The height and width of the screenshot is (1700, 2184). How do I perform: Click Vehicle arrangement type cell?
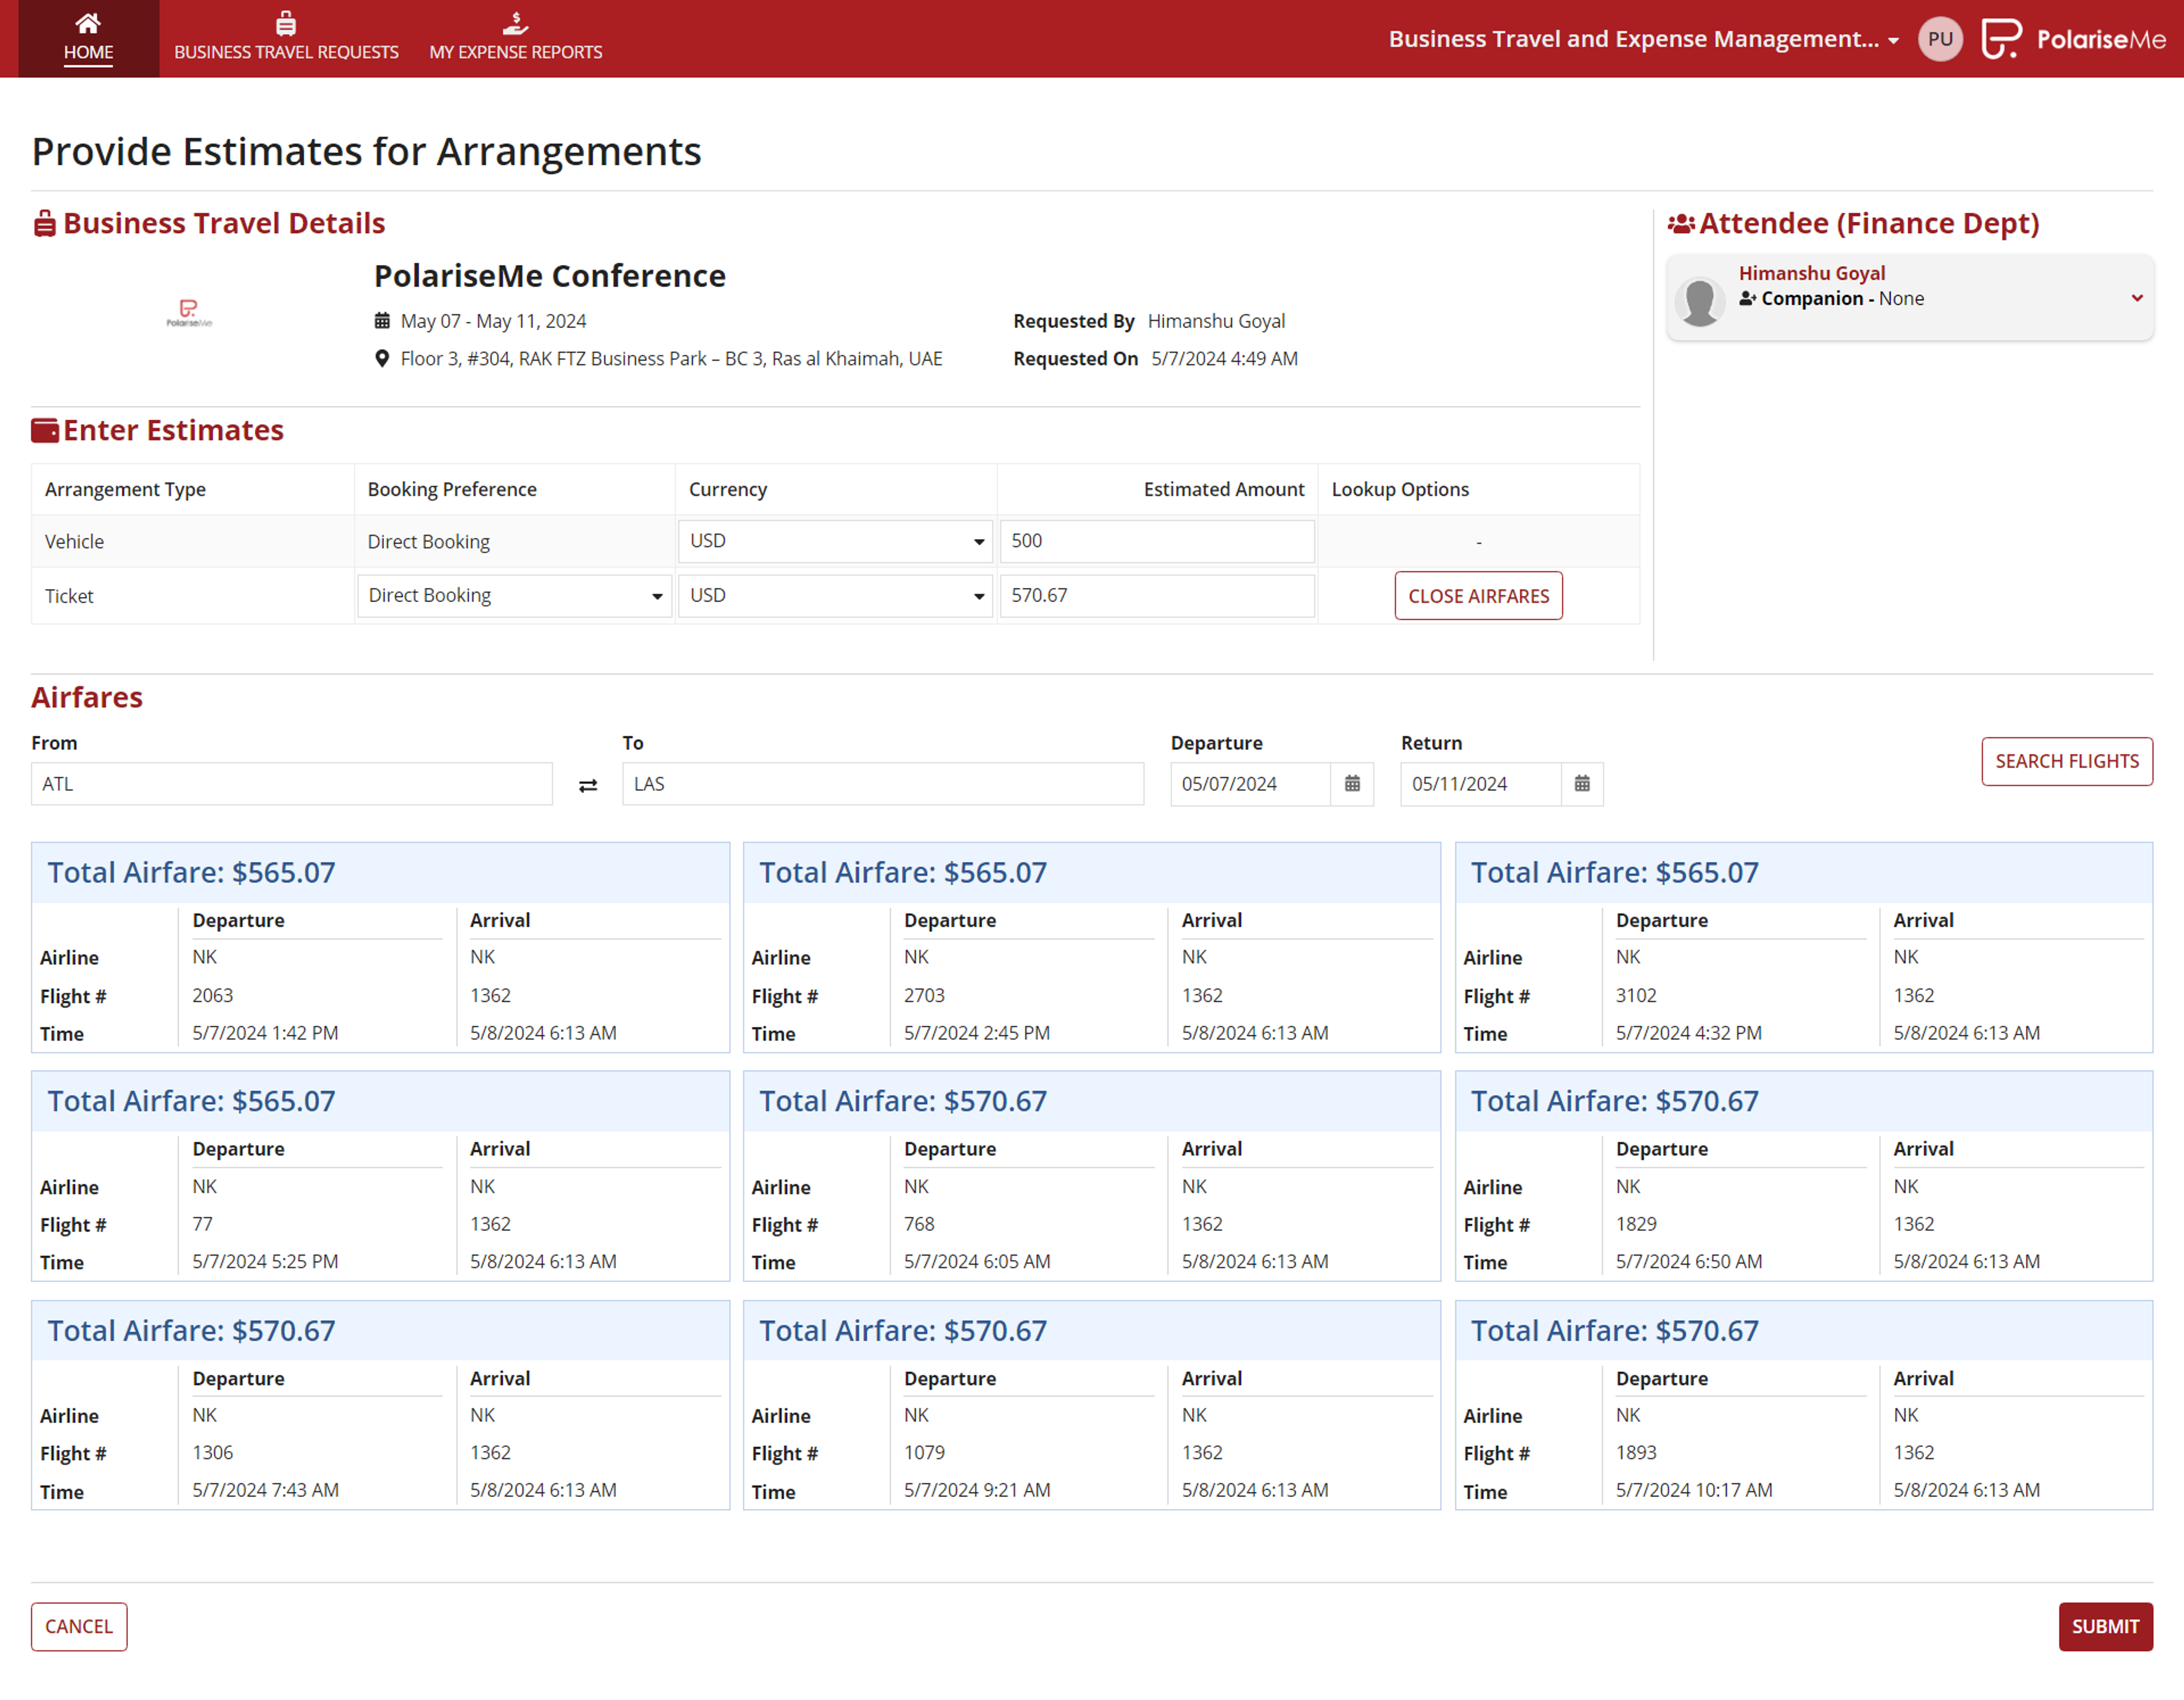[192, 542]
